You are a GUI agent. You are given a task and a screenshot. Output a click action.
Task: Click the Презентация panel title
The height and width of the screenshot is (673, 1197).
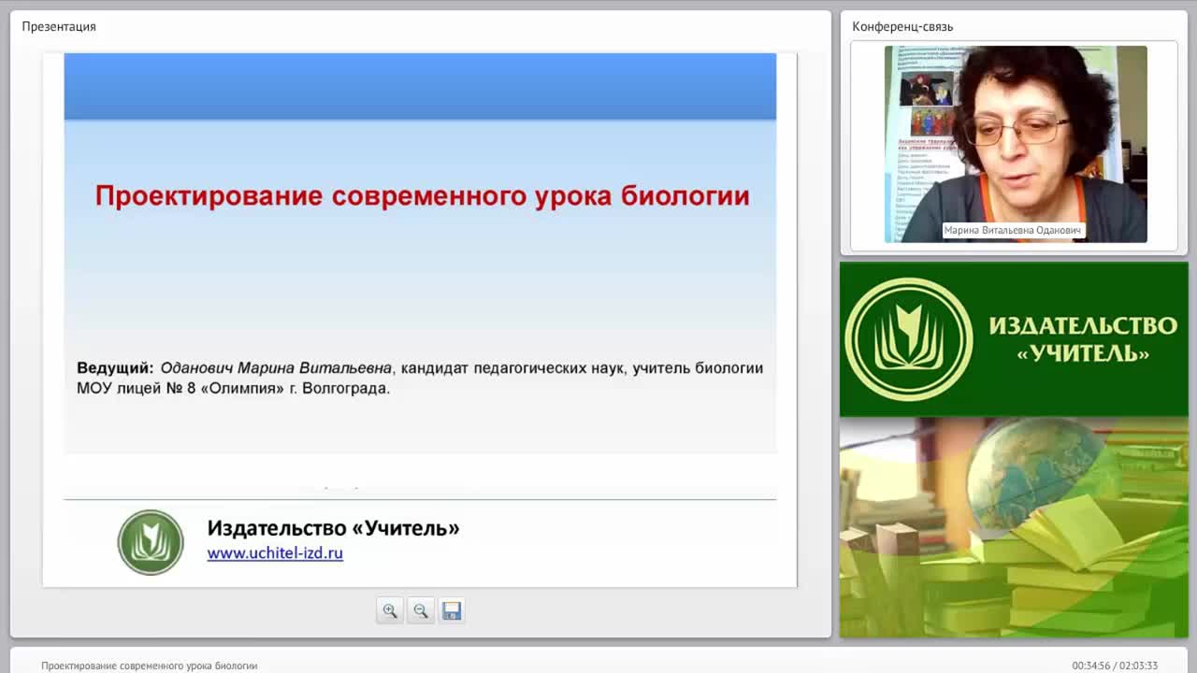click(59, 26)
